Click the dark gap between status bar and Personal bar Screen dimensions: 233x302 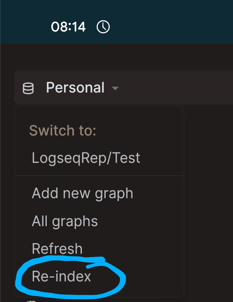click(x=116, y=57)
